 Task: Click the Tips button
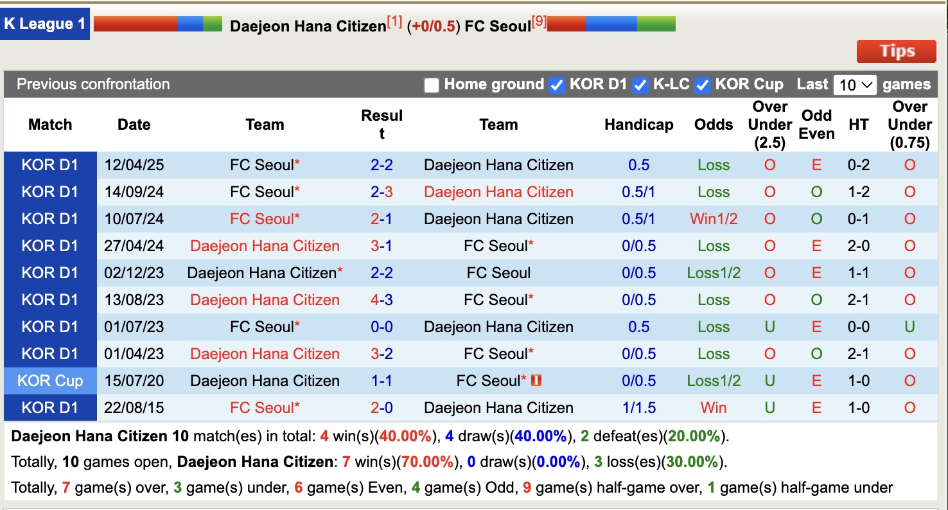point(896,51)
